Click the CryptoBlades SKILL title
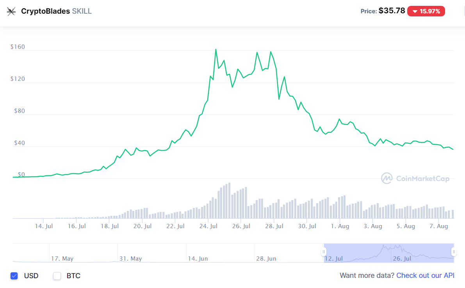 (56, 11)
